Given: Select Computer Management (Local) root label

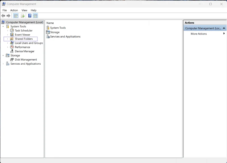Looking at the screenshot, I should tap(25, 22).
